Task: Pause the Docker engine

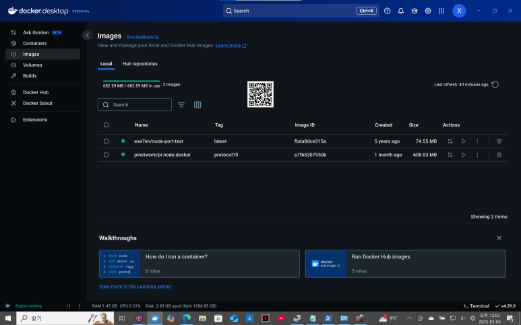Action: click(68, 306)
